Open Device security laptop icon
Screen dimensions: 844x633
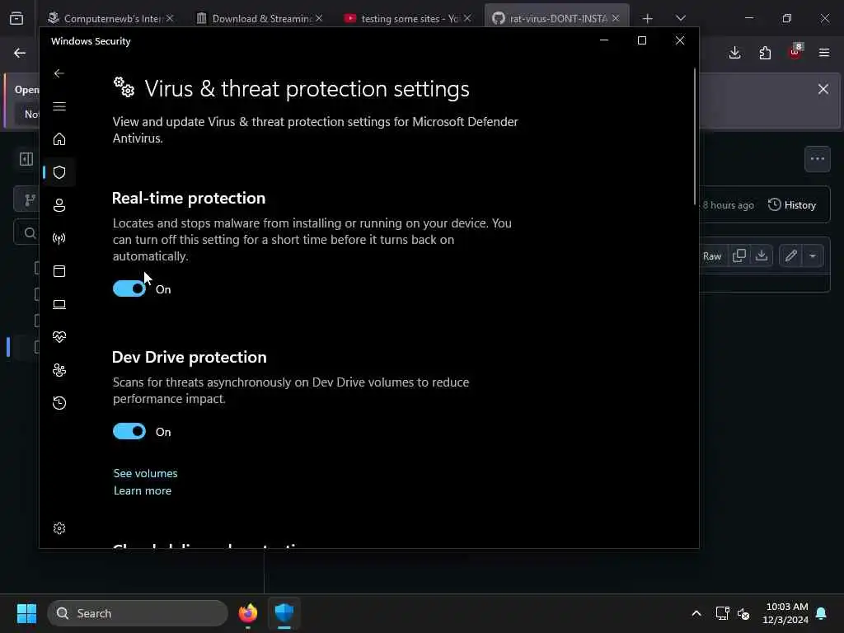(59, 304)
